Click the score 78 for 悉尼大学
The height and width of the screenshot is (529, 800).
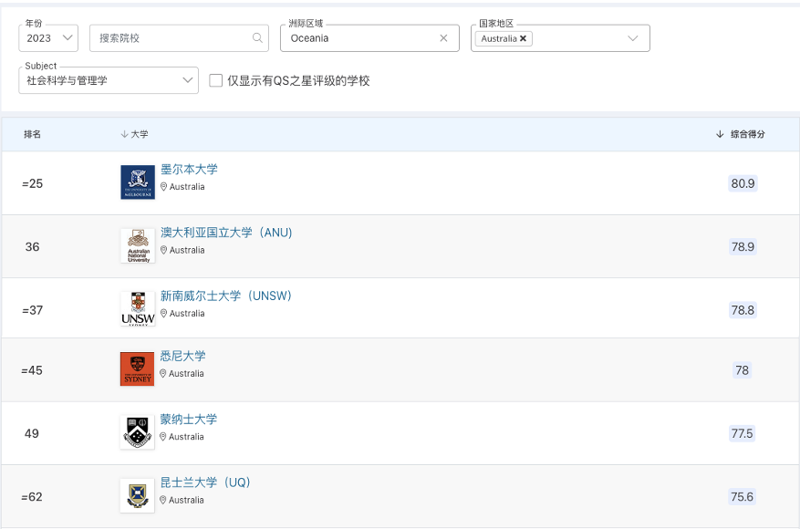pyautogui.click(x=743, y=370)
